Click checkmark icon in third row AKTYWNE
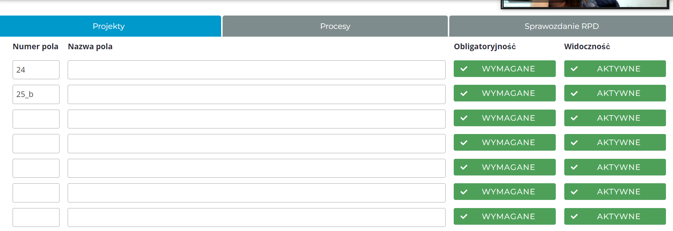The image size is (673, 231). coord(574,118)
